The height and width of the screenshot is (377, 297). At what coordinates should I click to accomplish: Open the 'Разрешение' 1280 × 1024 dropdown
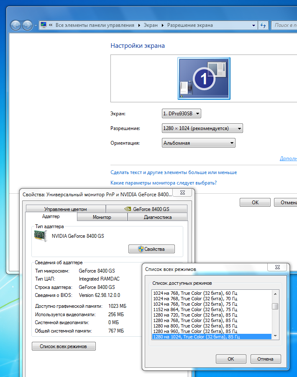202,128
